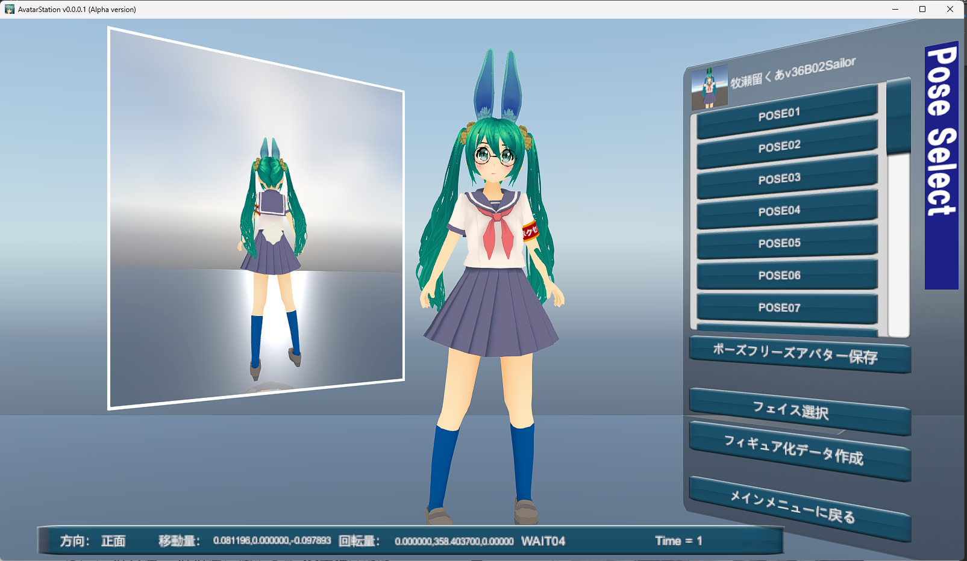Click ポーズフリーズアバター保存 button
967x561 pixels.
pyautogui.click(x=798, y=354)
